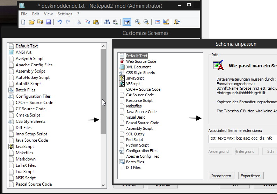The height and width of the screenshot is (194, 277).
Task: Click the Open file folder icon
Action: (32, 22)
